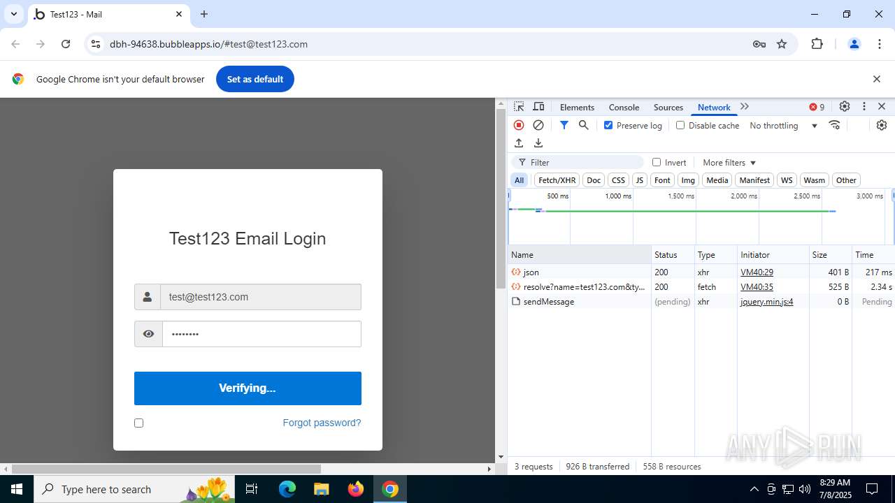Close the Test123 - Mail tab
895x503 pixels.
[x=178, y=14]
